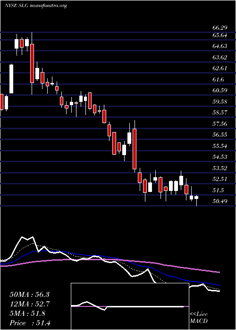This screenshot has width=236, height=330.
Task: Click the tallest red candle from 65.6 down to 61.6
Action: (32, 63)
